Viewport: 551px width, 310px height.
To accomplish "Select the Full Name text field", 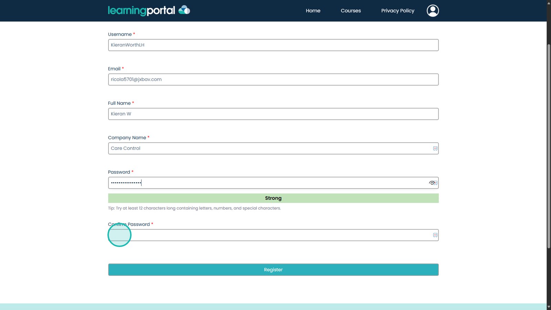I will point(273,114).
